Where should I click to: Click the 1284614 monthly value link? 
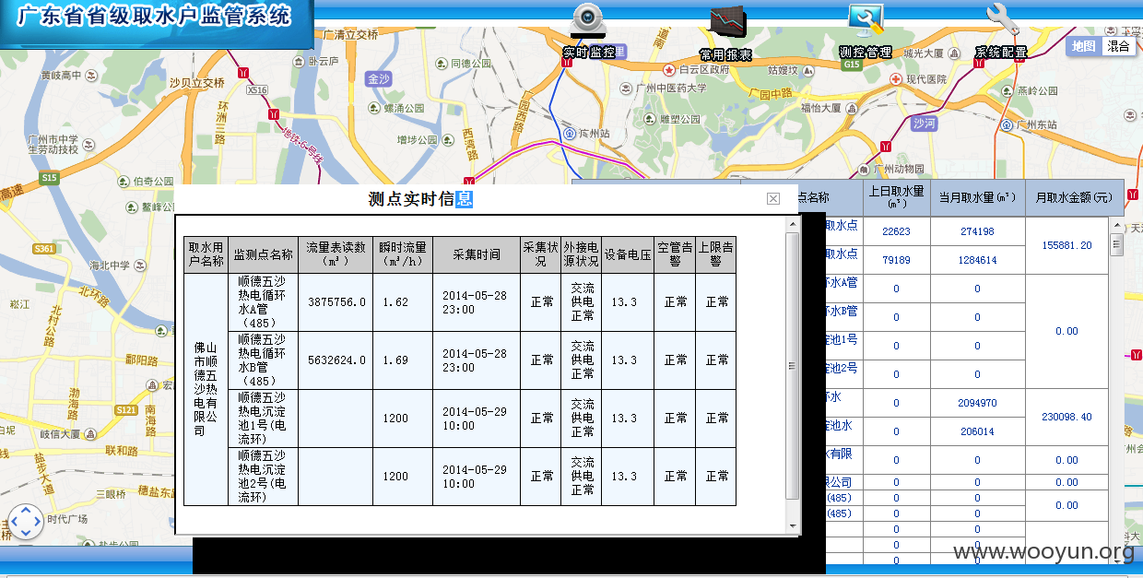tap(977, 260)
